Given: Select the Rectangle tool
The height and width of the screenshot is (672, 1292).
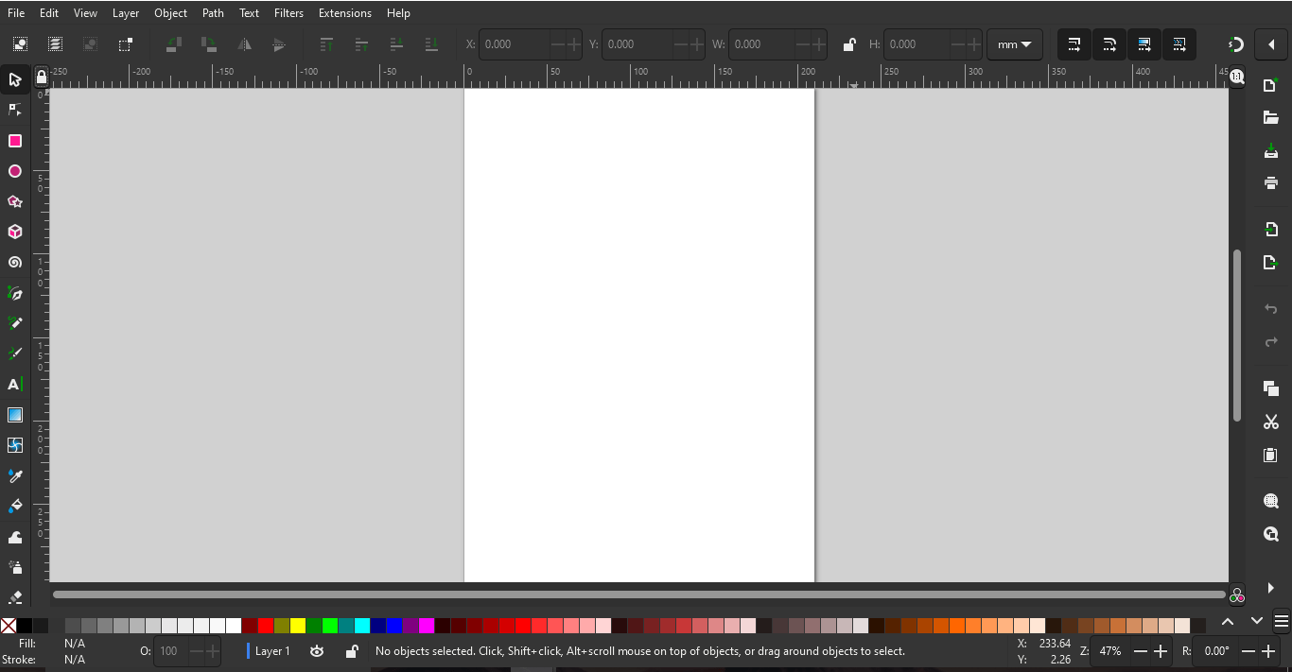Looking at the screenshot, I should click(15, 140).
